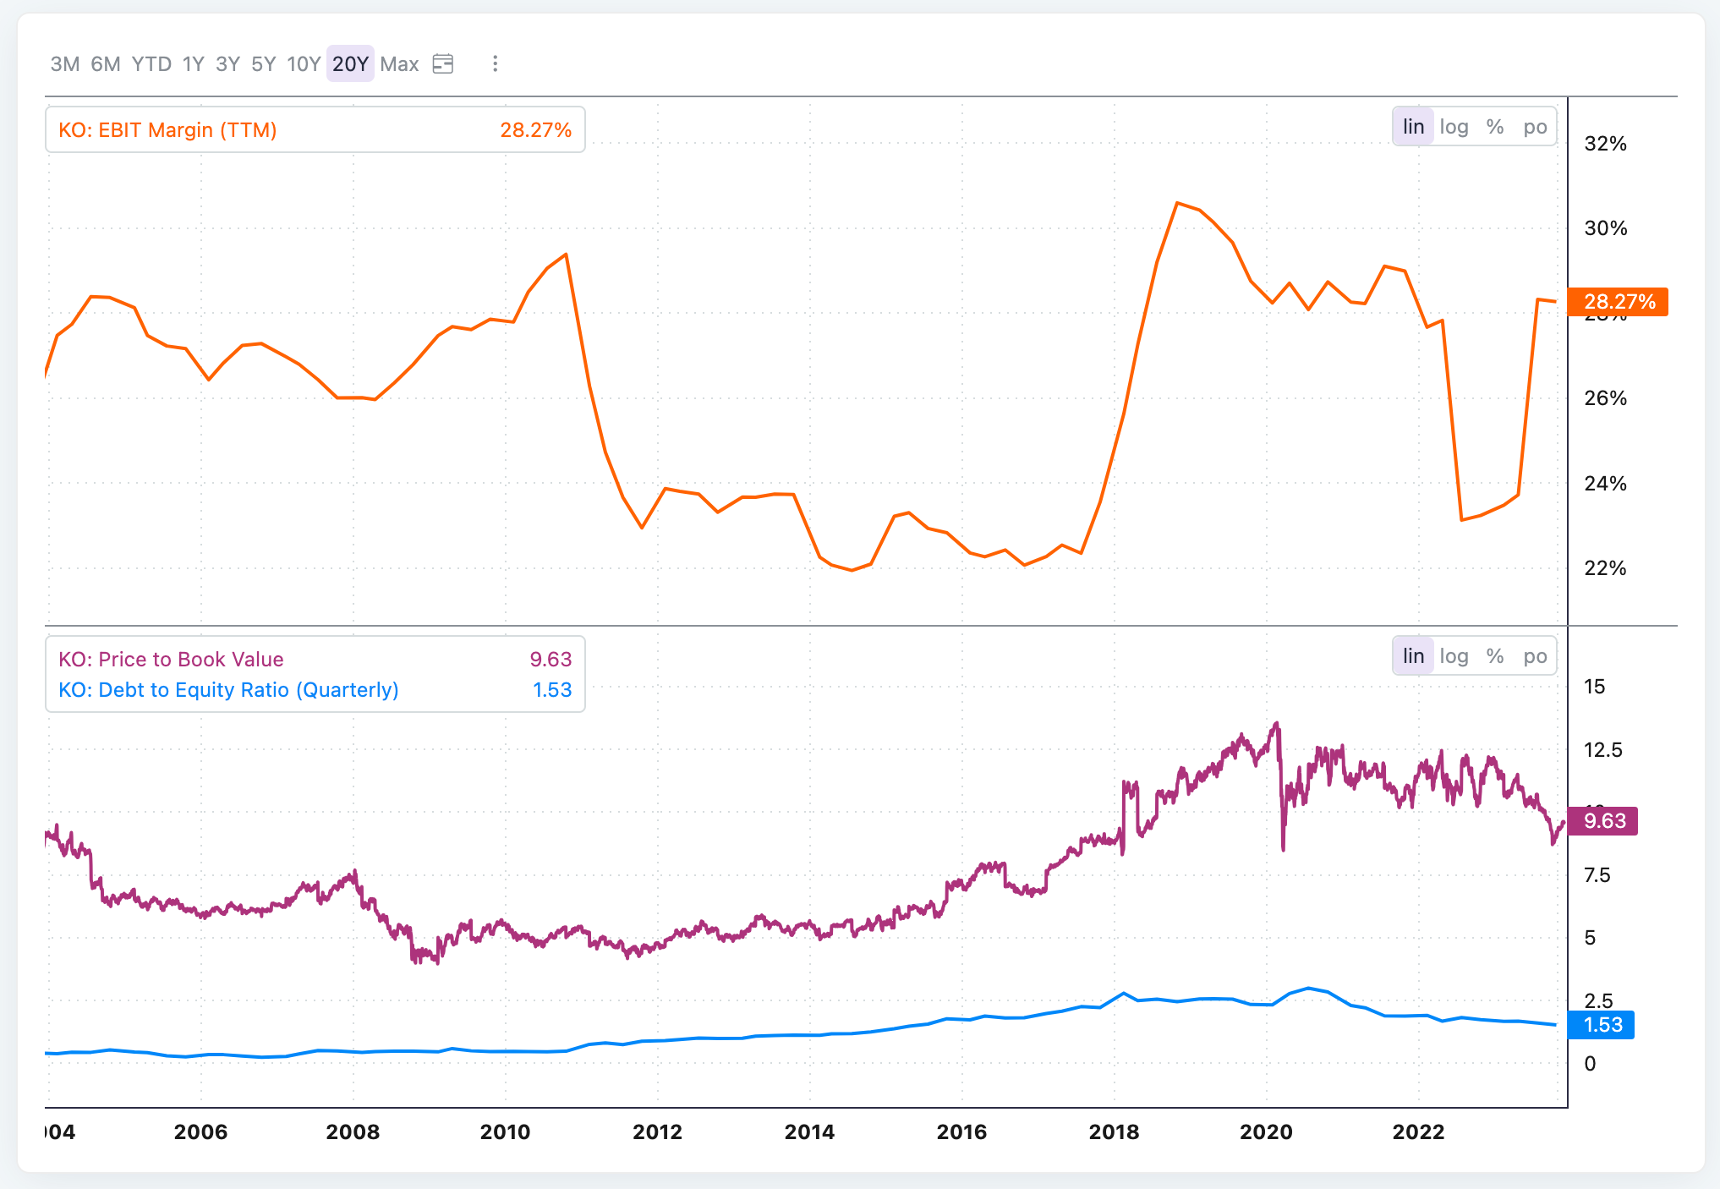This screenshot has width=1720, height=1189.
Task: Set lin scale on Price to Book chart
Action: [x=1413, y=656]
